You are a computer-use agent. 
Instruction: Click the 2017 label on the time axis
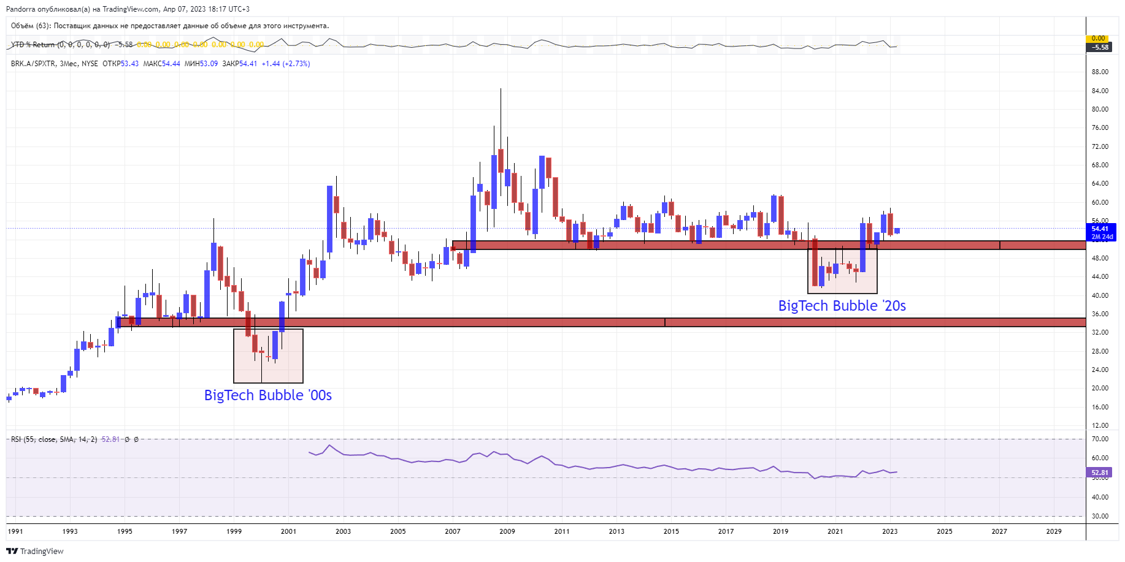726,531
